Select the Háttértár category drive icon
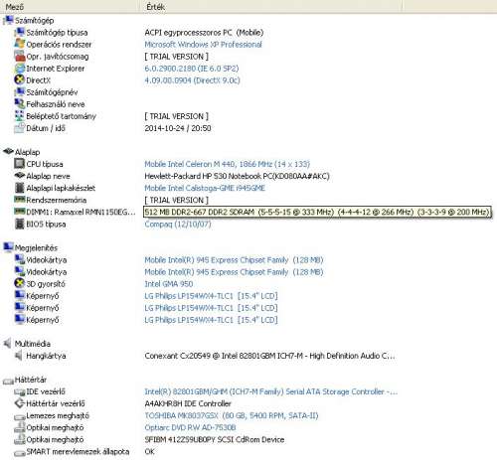Viewport: 497px width, 460px height. click(x=8, y=381)
